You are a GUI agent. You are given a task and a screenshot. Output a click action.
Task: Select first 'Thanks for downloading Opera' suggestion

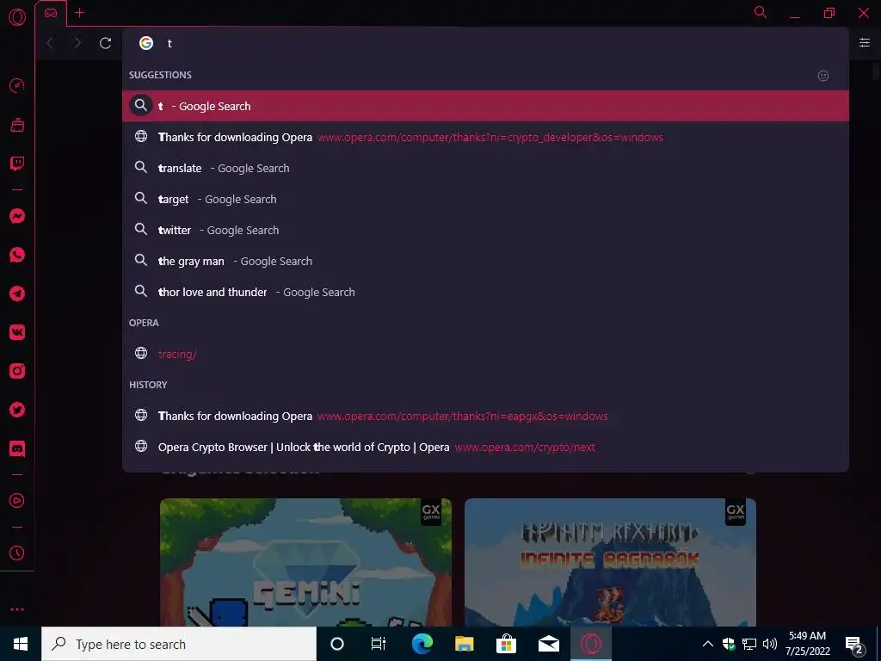[485, 137]
